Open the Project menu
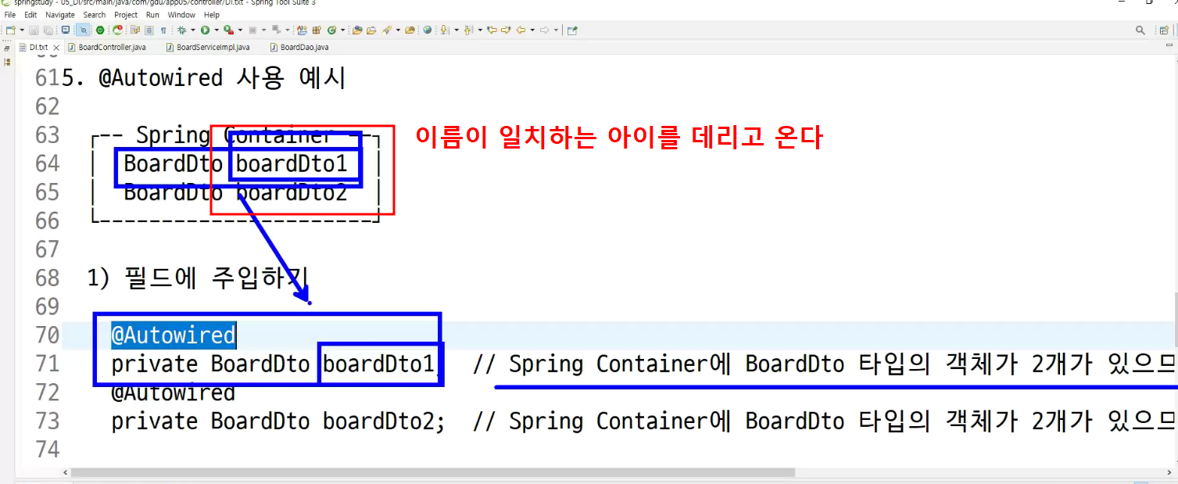The height and width of the screenshot is (484, 1178). coord(126,15)
